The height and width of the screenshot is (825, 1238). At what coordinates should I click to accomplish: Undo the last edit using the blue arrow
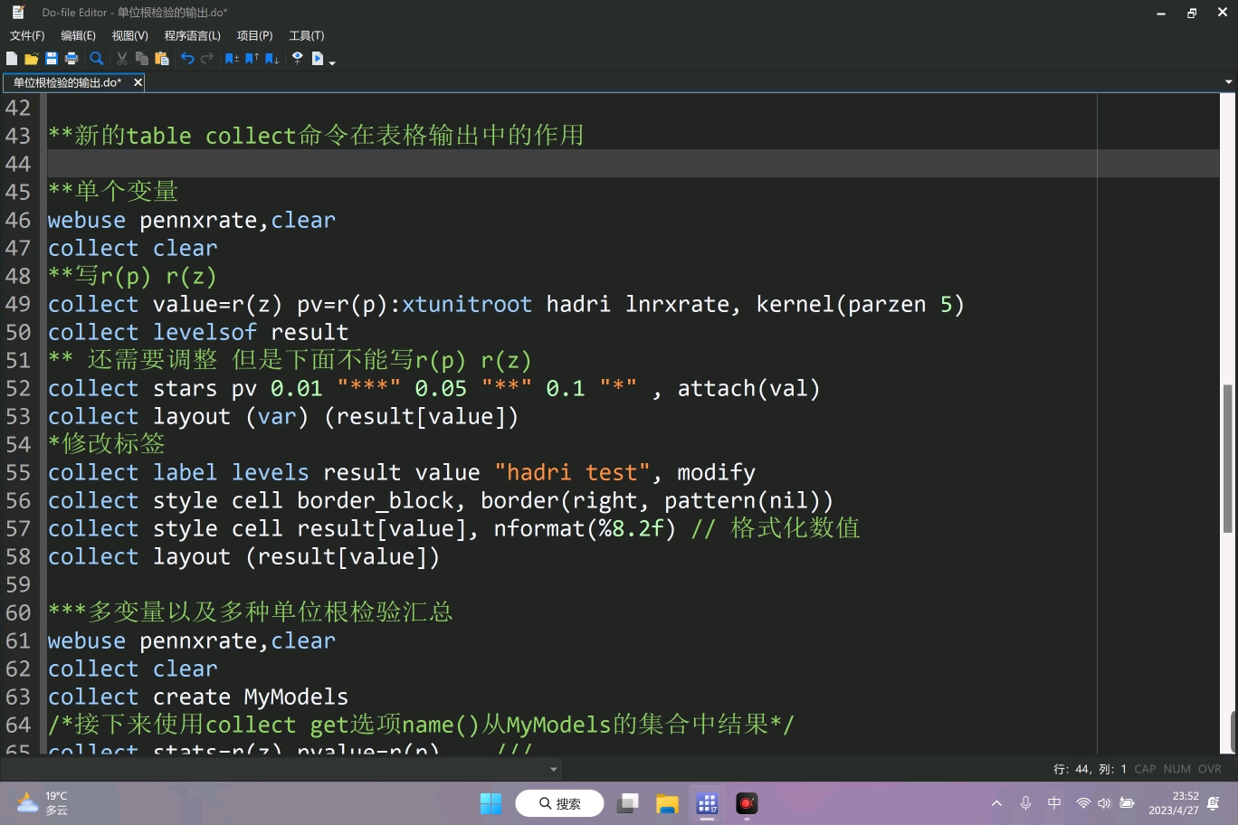187,59
